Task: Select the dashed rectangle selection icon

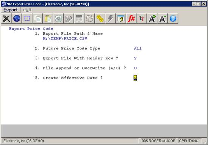Action: pyautogui.click(x=27, y=19)
